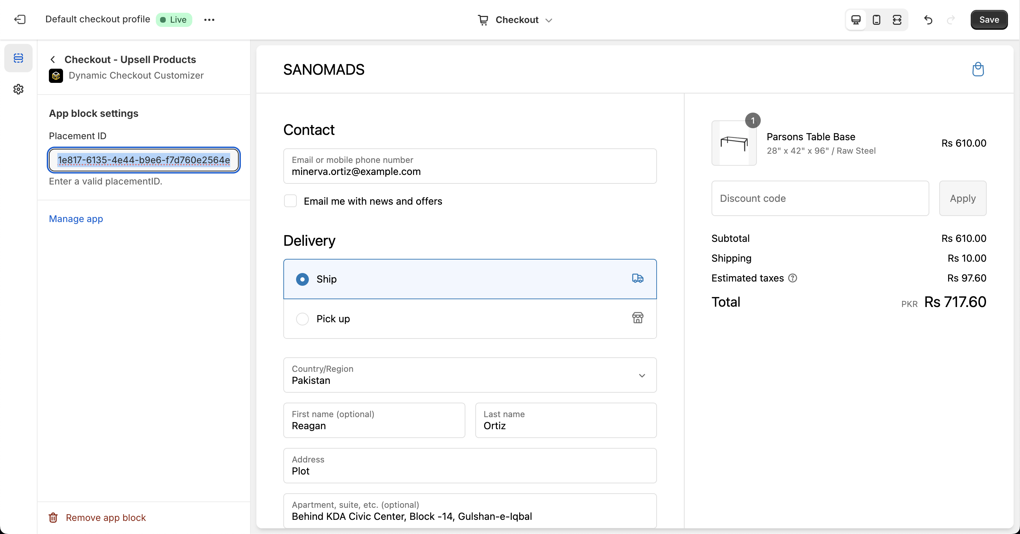
Task: Click the Shipping cost Rs 10.00
Action: (967, 258)
